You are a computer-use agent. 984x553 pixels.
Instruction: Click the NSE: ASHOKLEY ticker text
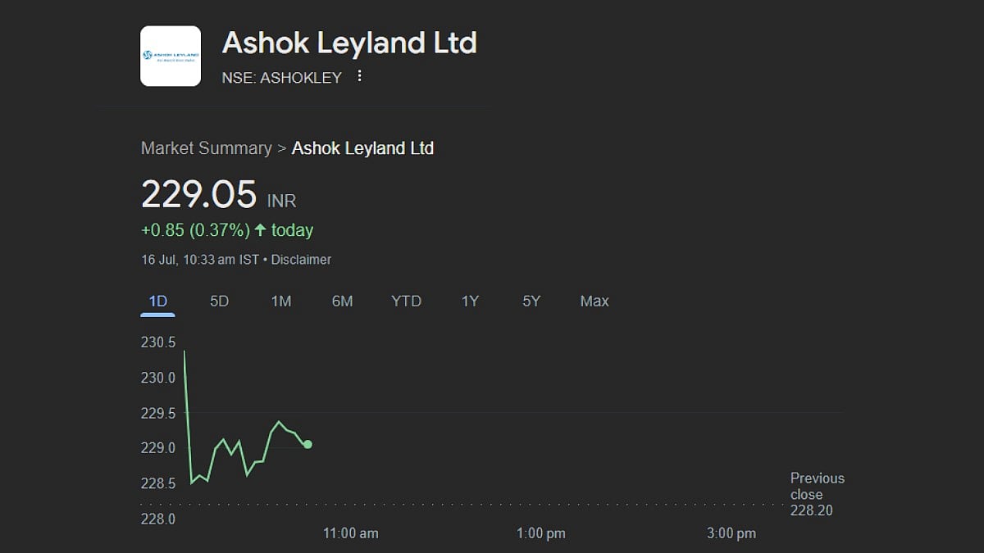click(x=281, y=78)
